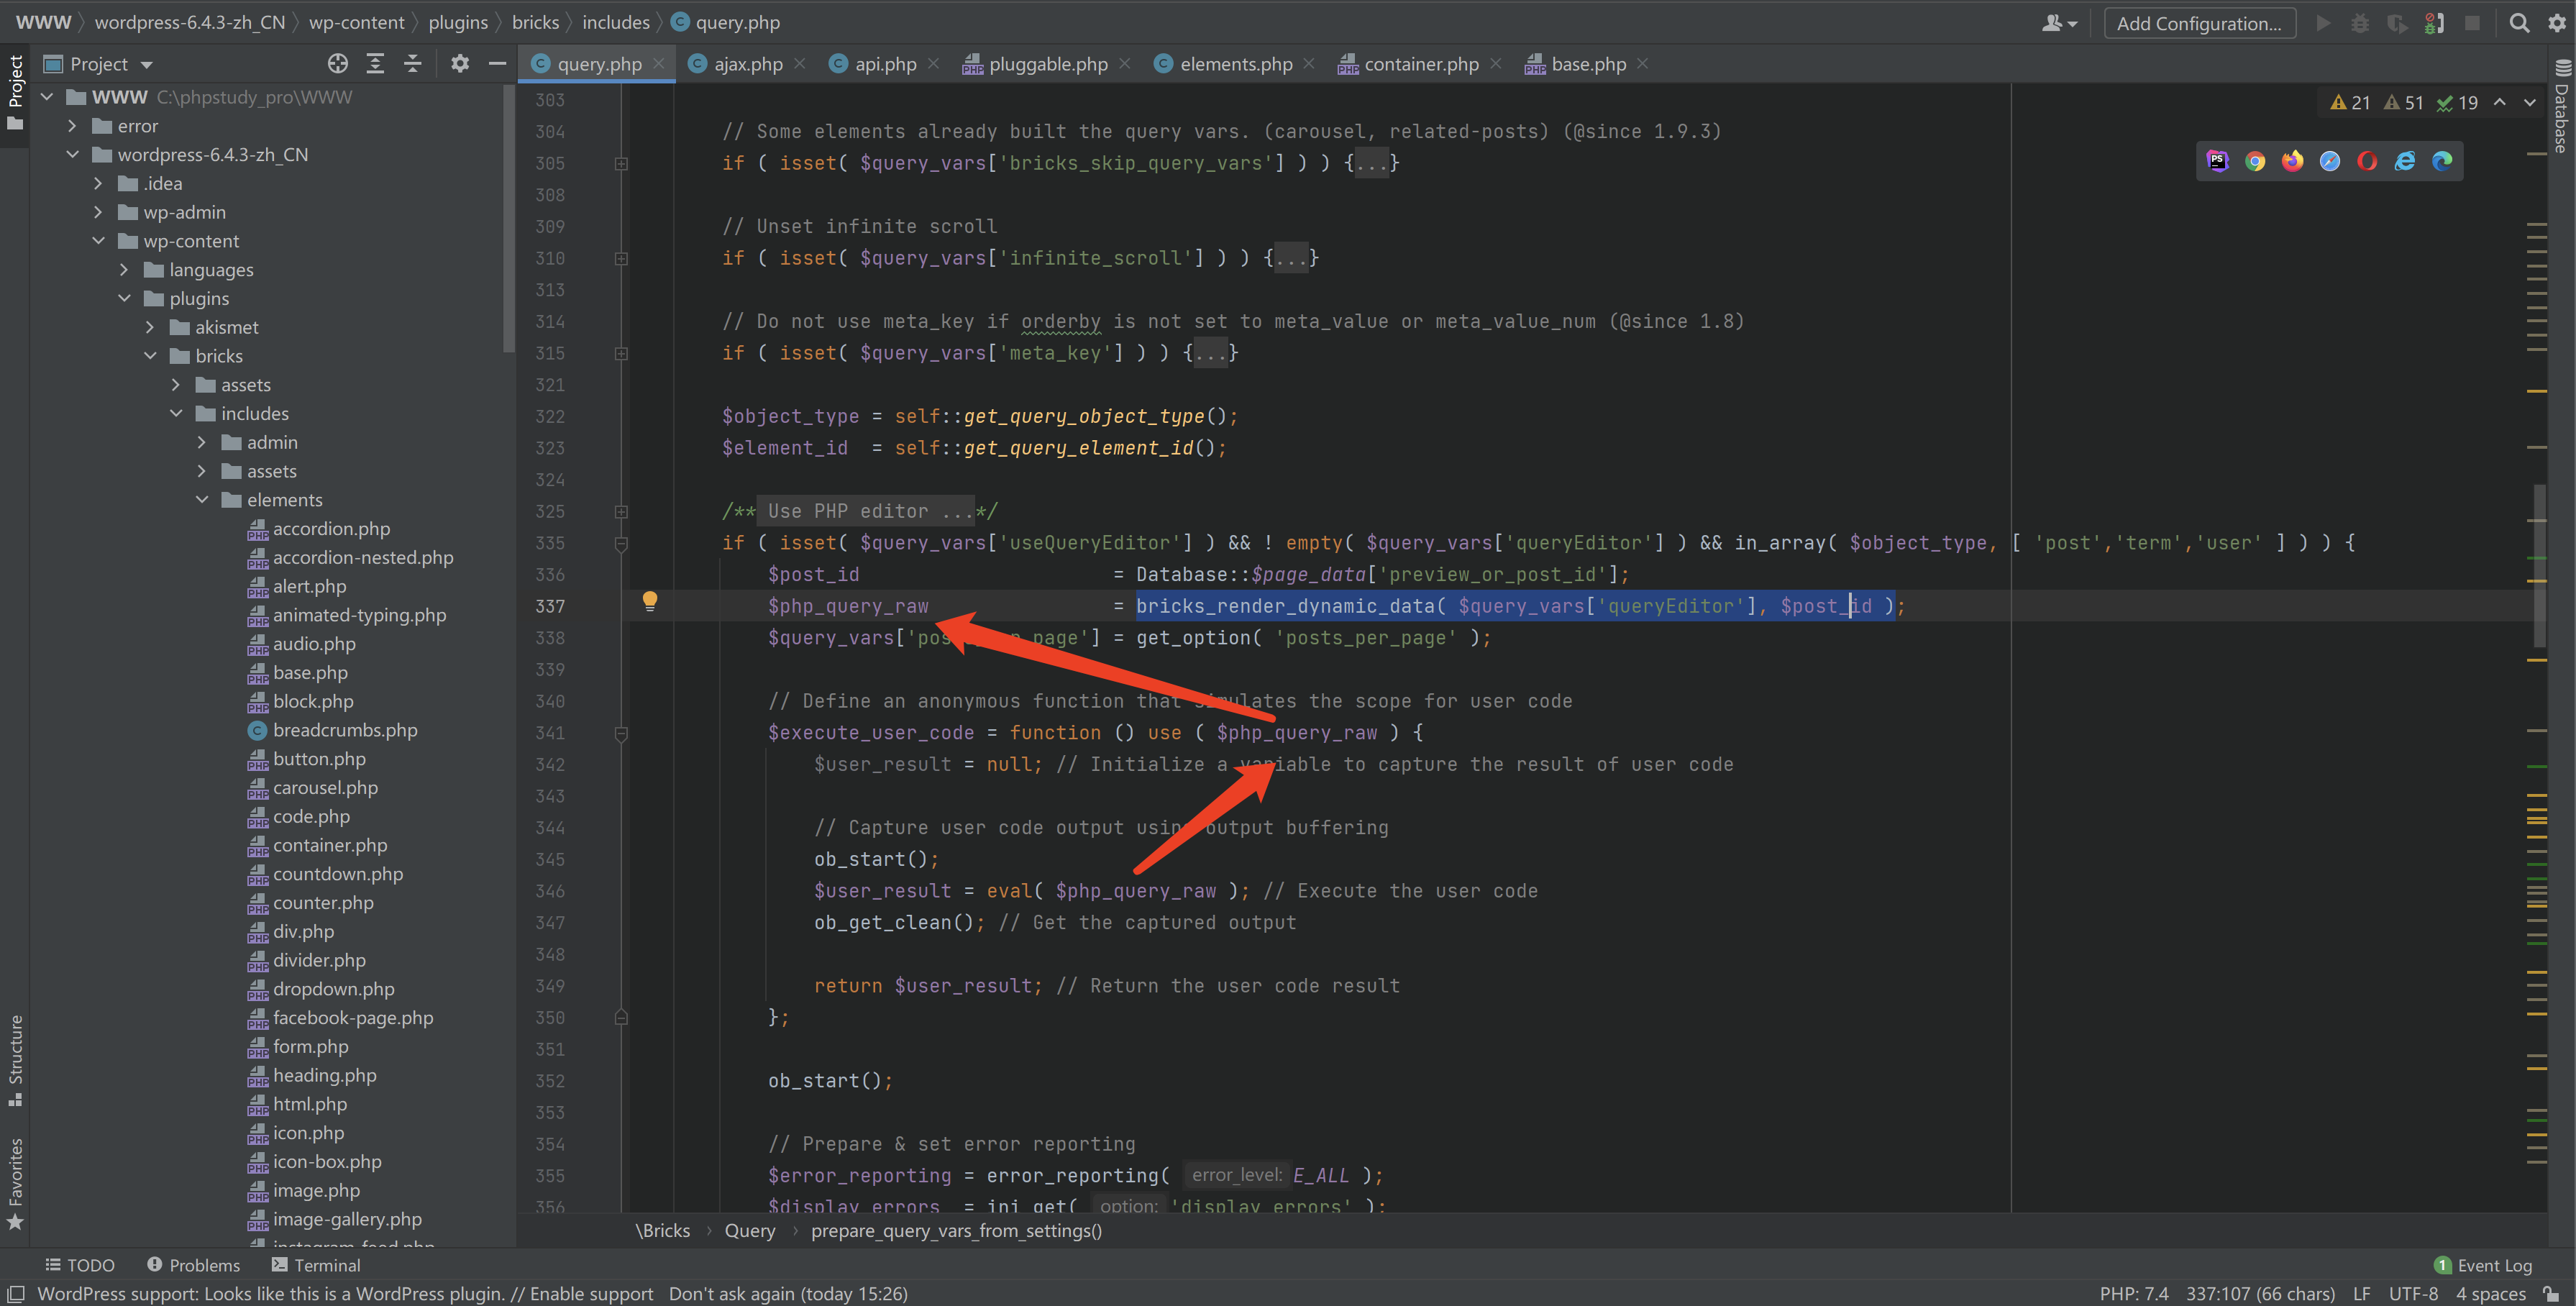Open IDE settings gear at top right

point(2557,23)
